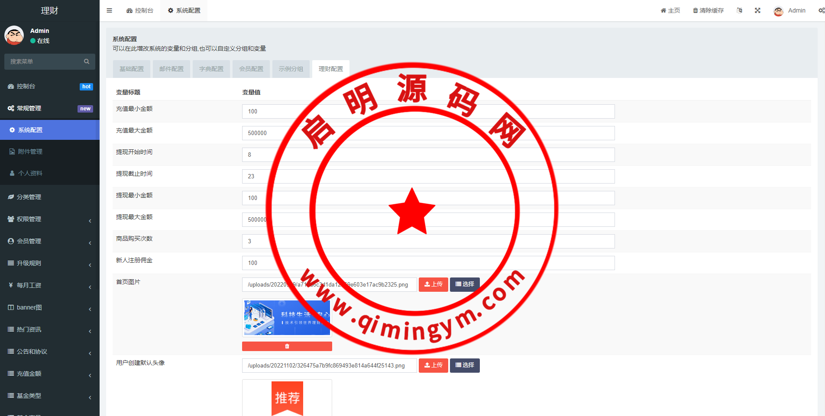Switch to the 基础配置 tab

132,69
